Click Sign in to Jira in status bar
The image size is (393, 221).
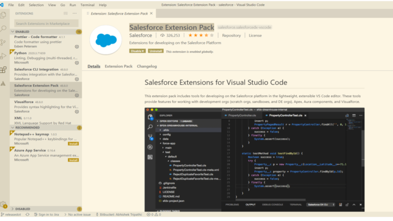click(47, 214)
